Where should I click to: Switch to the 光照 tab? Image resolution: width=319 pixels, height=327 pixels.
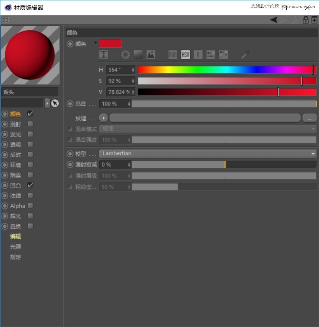point(16,246)
